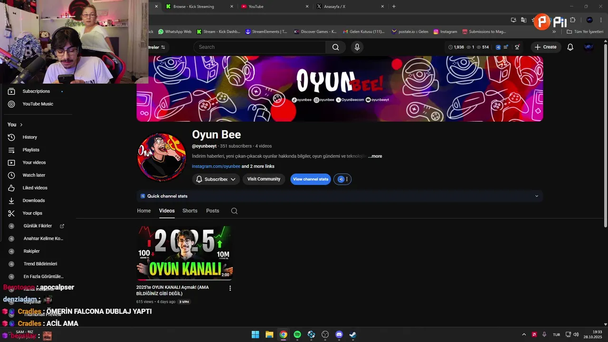Image resolution: width=608 pixels, height=342 pixels.
Task: Open File Explorer from the taskbar
Action: point(269,334)
